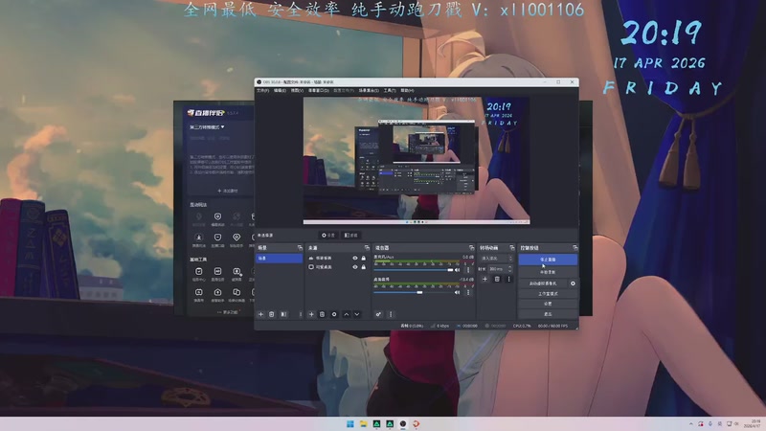The image size is (766, 431).
Task: Click first icon under companion basic tools
Action: 199,272
